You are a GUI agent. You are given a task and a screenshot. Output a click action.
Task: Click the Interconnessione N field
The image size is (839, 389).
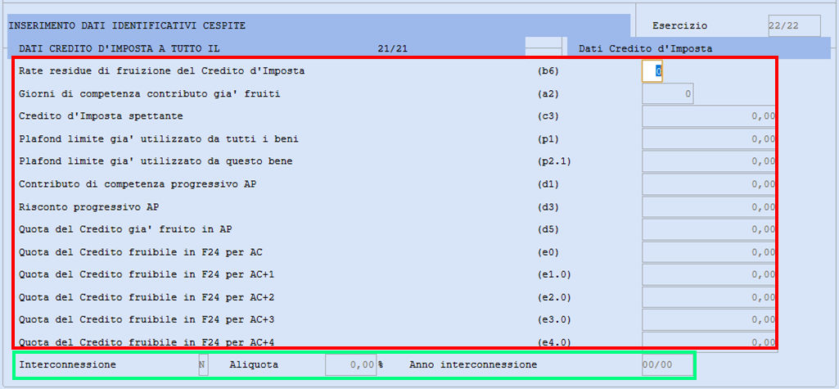[203, 365]
